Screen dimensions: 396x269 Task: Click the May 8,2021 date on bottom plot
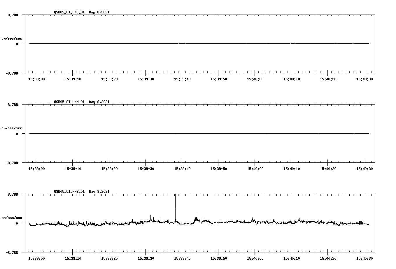point(99,192)
